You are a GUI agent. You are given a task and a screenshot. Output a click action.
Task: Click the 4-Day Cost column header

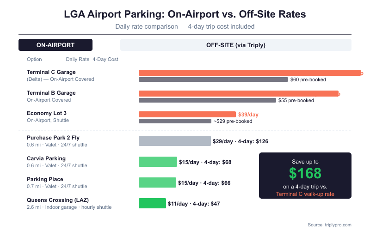[x=105, y=59]
